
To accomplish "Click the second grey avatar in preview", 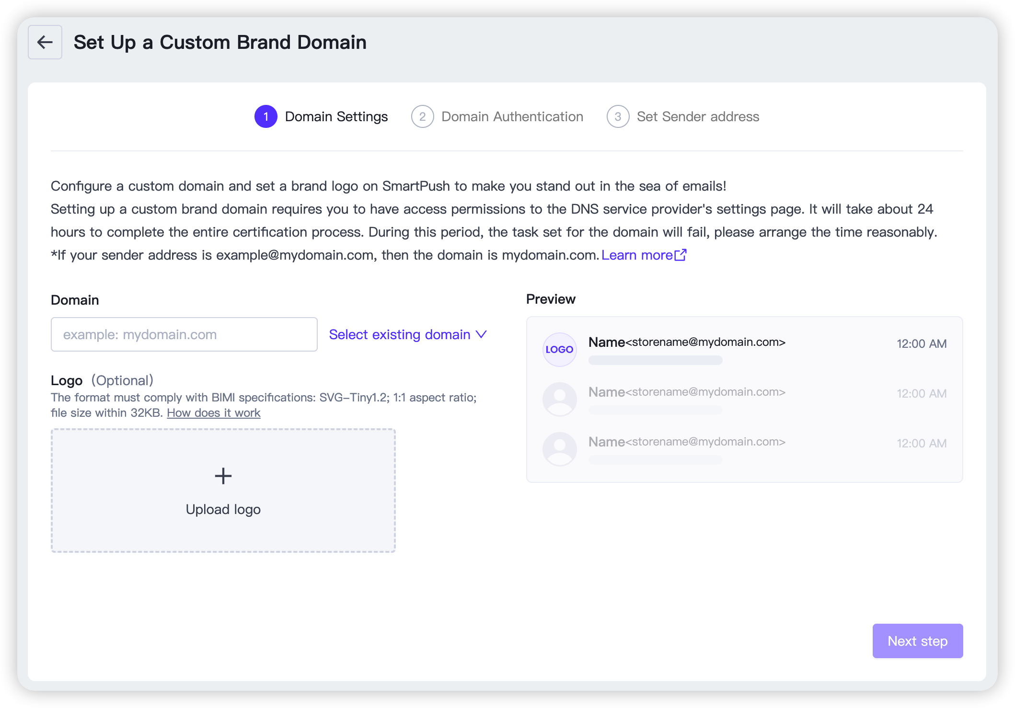I will [559, 400].
